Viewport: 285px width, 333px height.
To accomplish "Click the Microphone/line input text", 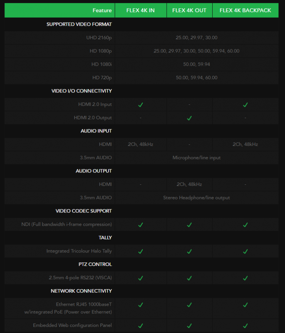I will [x=196, y=158].
